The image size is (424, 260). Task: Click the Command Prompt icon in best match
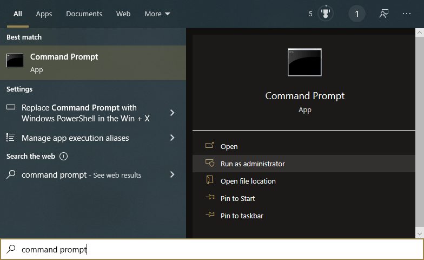point(15,60)
